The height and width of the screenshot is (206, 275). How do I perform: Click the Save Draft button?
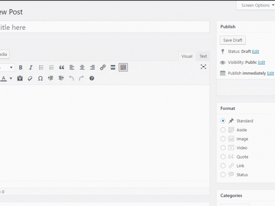(233, 40)
